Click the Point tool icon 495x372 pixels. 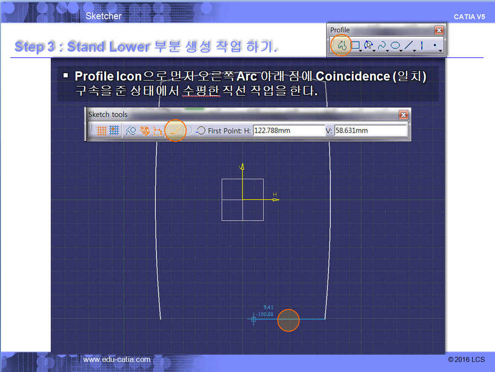tap(434, 45)
